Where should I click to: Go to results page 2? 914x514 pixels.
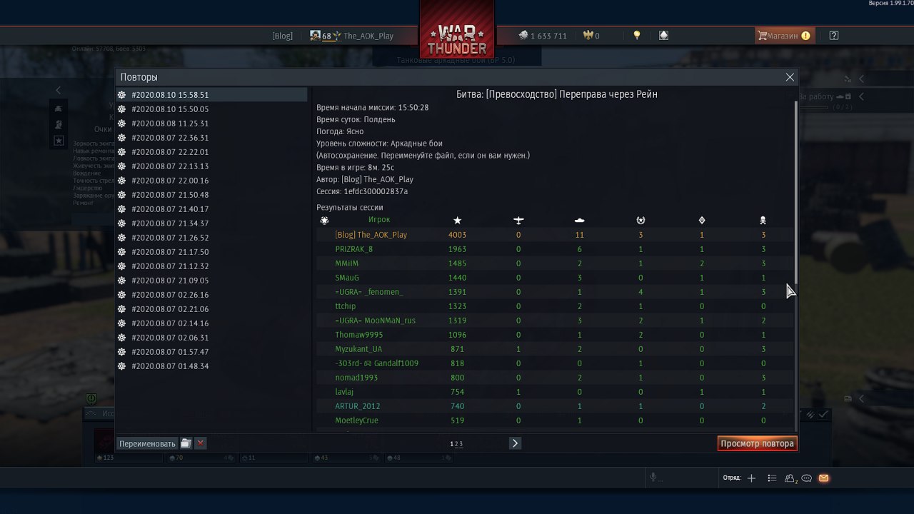click(x=456, y=444)
